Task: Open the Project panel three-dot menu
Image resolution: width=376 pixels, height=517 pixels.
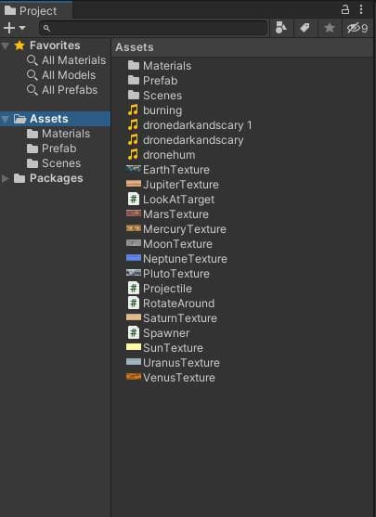Action: [361, 9]
